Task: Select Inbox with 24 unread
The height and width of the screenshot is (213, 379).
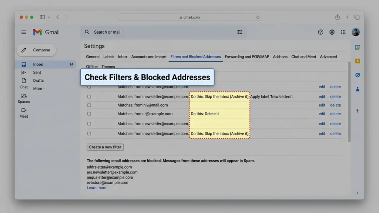Action: coord(46,64)
